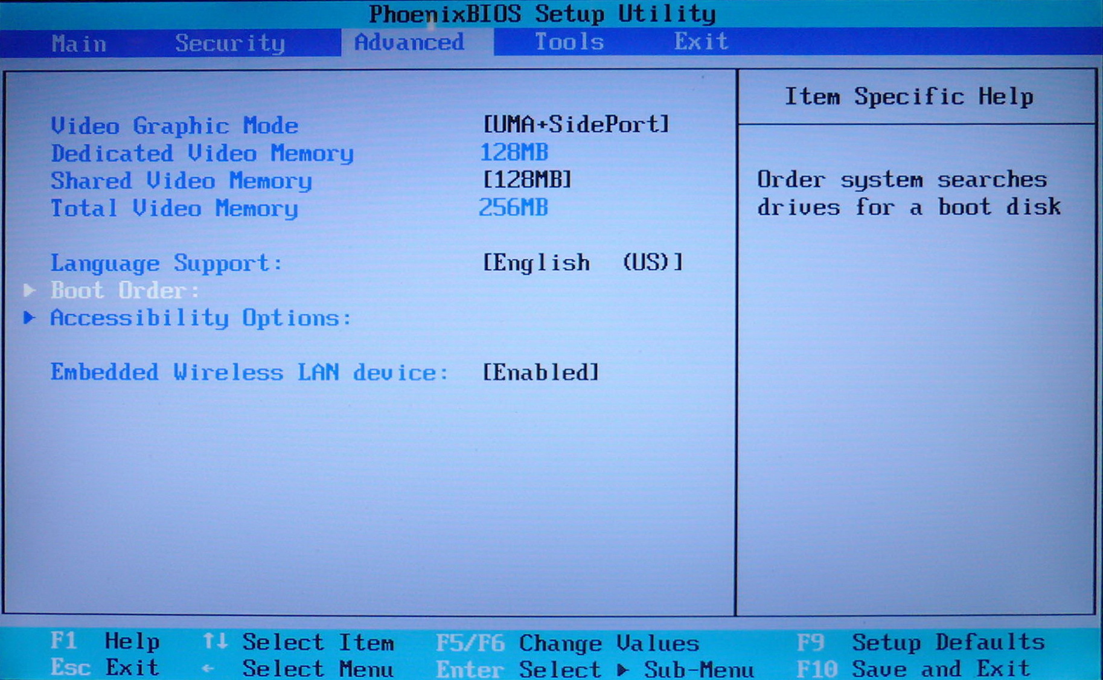The height and width of the screenshot is (680, 1103).
Task: Expand the Boot Order arrow
Action: (29, 290)
